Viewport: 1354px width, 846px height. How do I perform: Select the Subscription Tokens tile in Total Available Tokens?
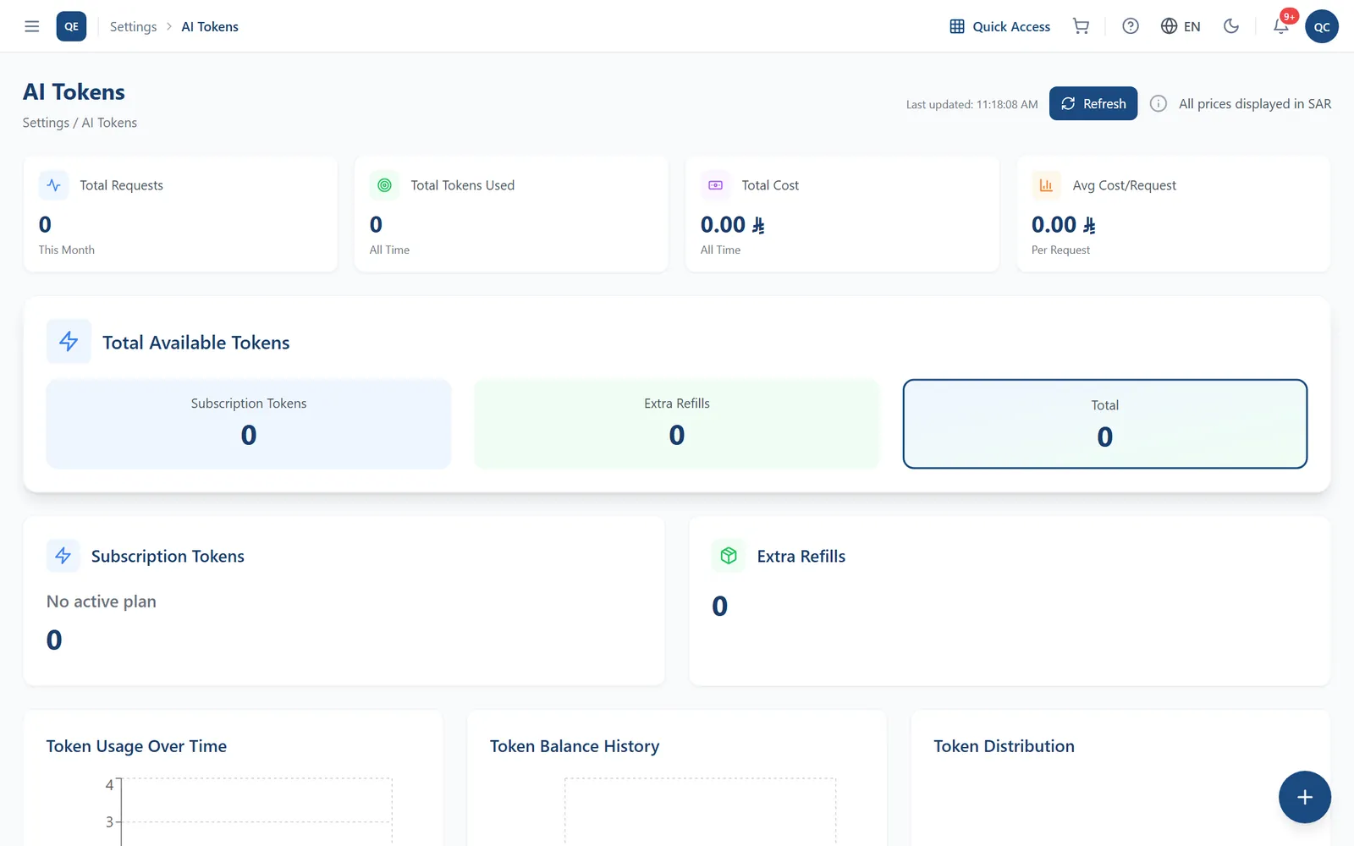coord(249,424)
